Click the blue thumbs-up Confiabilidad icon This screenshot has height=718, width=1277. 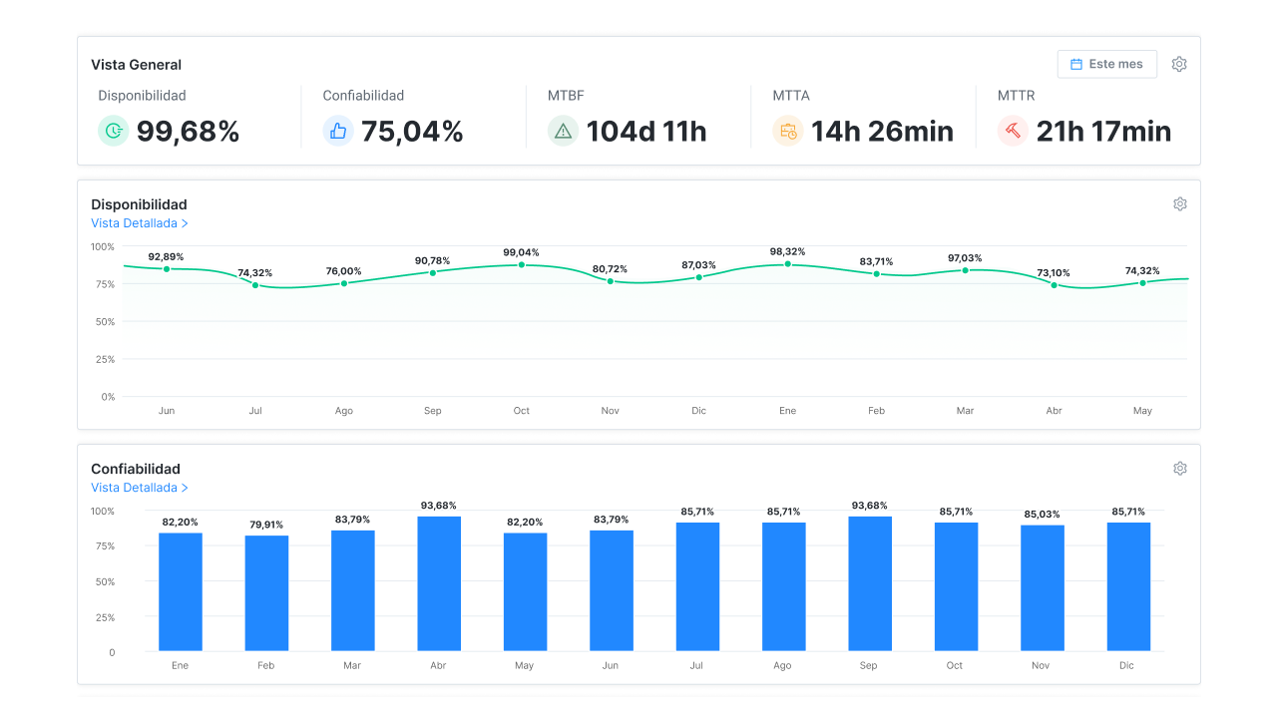(x=338, y=131)
